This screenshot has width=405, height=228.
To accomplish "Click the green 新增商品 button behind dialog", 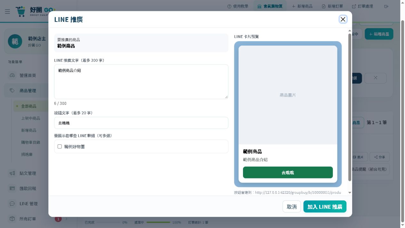I will [x=379, y=34].
